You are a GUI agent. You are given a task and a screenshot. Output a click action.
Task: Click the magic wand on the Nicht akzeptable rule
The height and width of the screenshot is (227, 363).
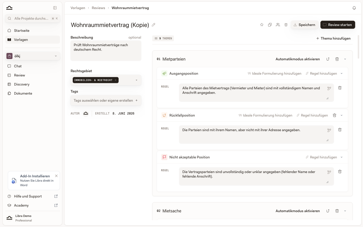click(329, 172)
